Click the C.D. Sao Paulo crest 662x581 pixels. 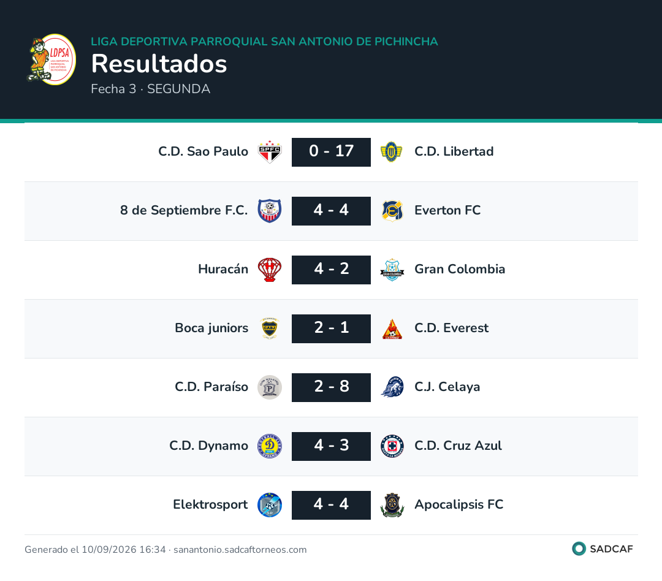pyautogui.click(x=270, y=152)
